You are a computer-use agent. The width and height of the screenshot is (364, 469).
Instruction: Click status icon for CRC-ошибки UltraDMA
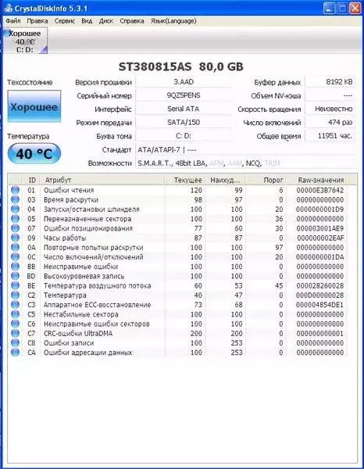pyautogui.click(x=15, y=333)
